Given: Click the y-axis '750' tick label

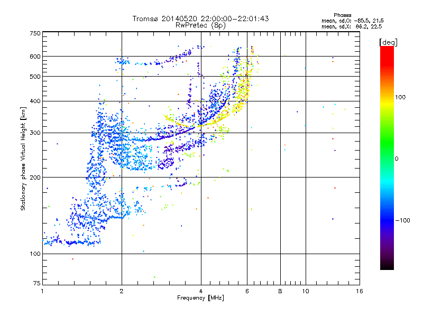Looking at the screenshot, I should click(x=35, y=33).
